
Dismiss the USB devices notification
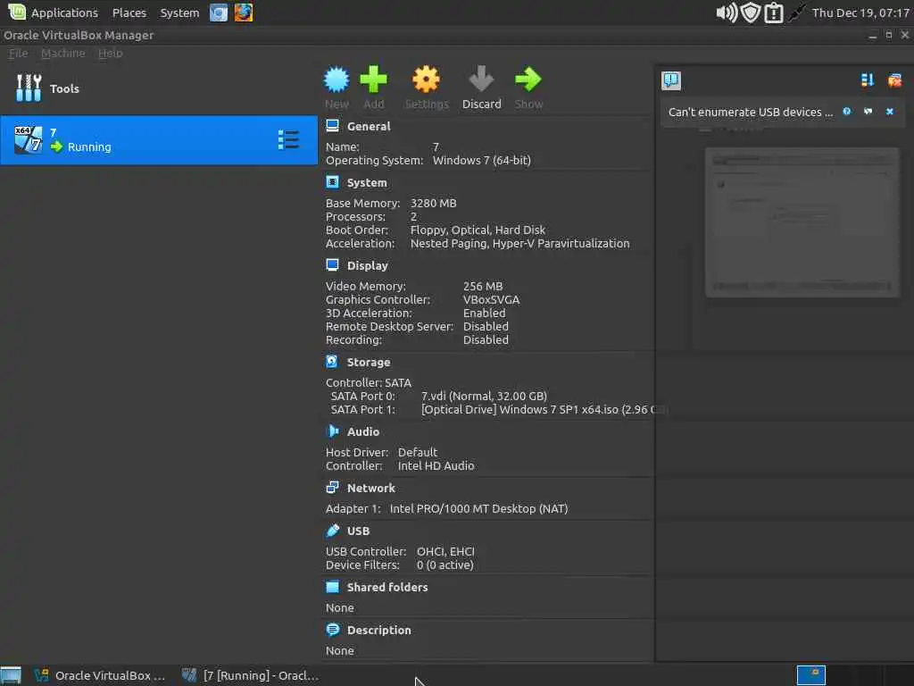[x=890, y=112]
